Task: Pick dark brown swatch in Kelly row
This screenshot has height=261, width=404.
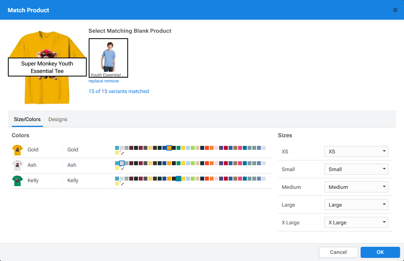Action: point(155,179)
